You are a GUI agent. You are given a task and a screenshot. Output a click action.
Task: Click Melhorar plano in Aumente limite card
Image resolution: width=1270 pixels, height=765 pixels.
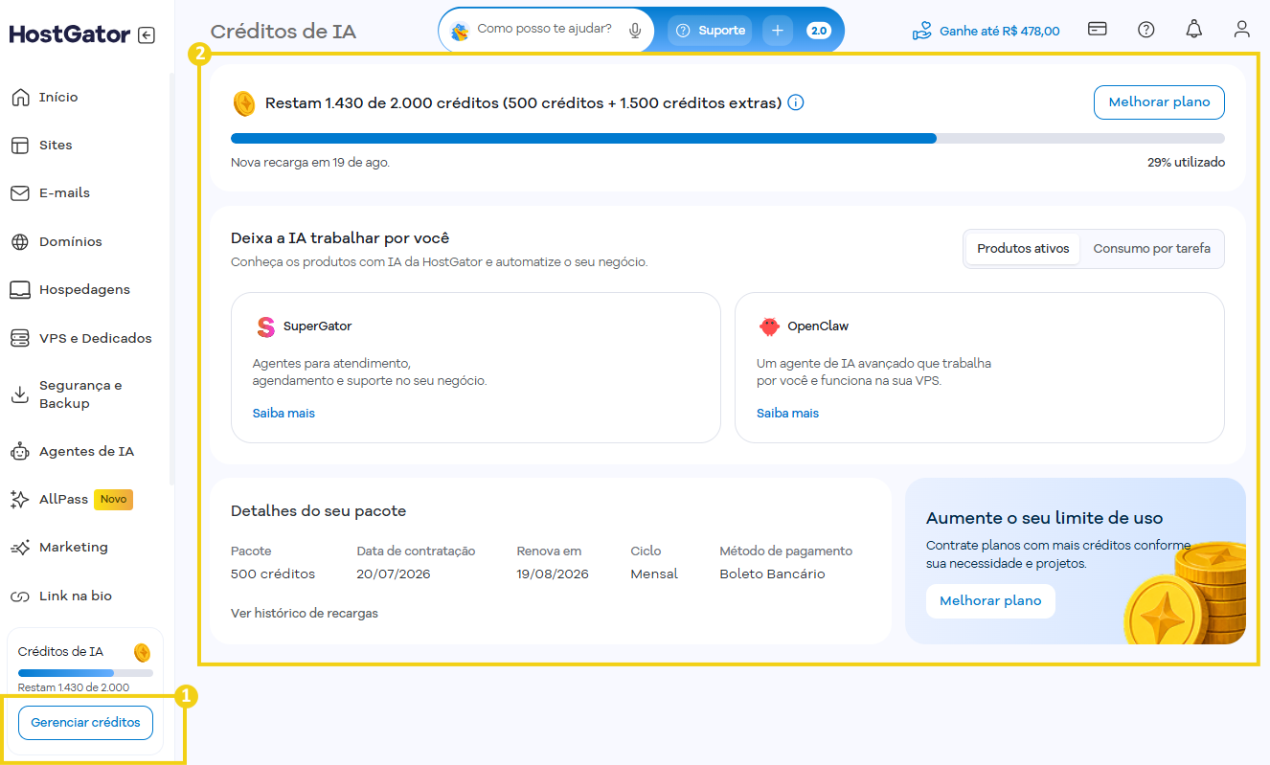tap(990, 601)
